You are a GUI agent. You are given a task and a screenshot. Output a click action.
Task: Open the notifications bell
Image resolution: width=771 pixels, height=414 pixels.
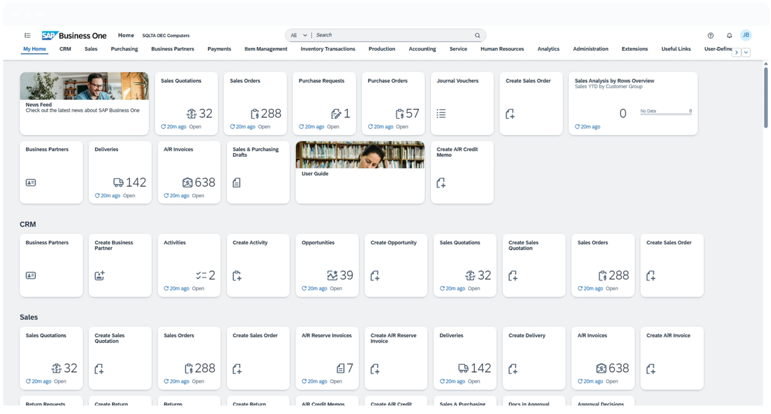click(x=729, y=36)
